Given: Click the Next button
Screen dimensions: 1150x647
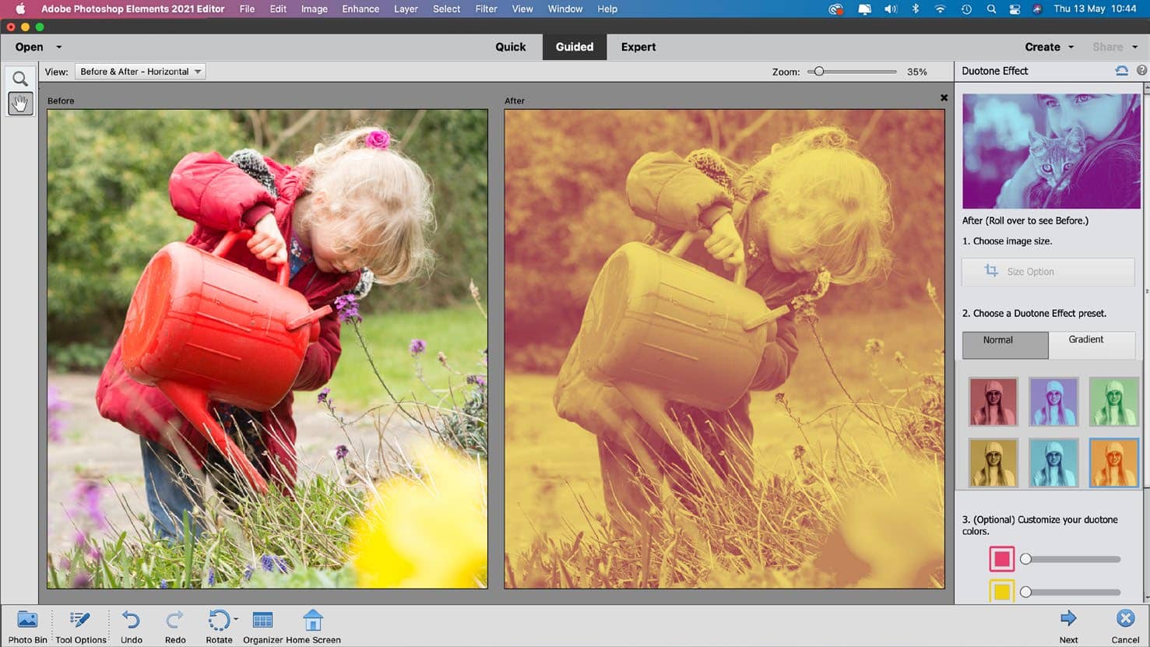Looking at the screenshot, I should pyautogui.click(x=1068, y=627).
